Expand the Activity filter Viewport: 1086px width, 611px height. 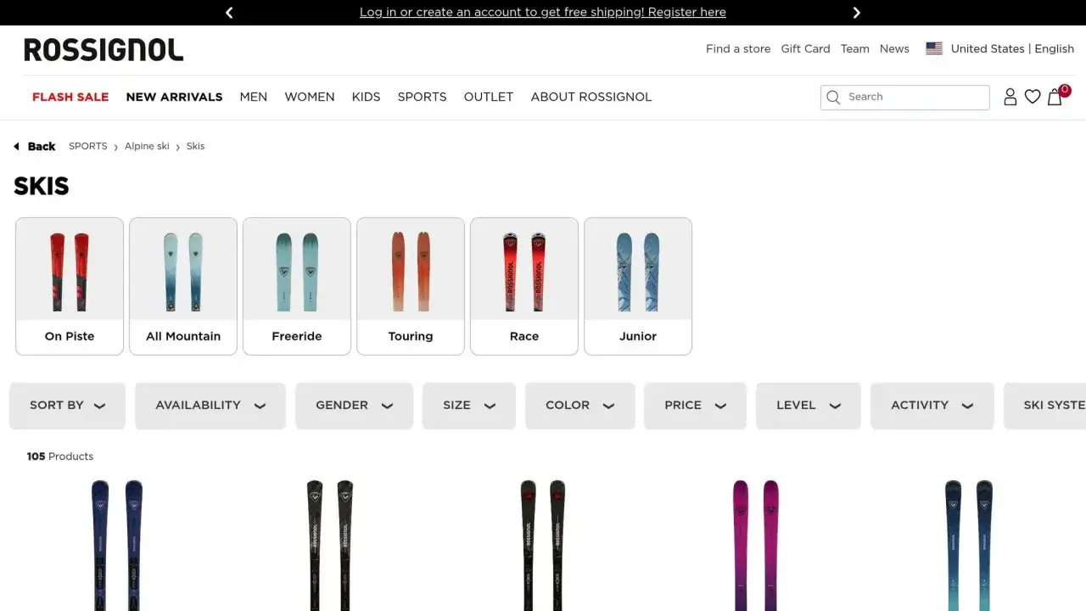[932, 406]
